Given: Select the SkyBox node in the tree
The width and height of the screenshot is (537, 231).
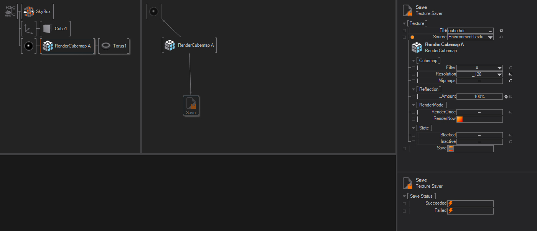Looking at the screenshot, I should pos(37,11).
